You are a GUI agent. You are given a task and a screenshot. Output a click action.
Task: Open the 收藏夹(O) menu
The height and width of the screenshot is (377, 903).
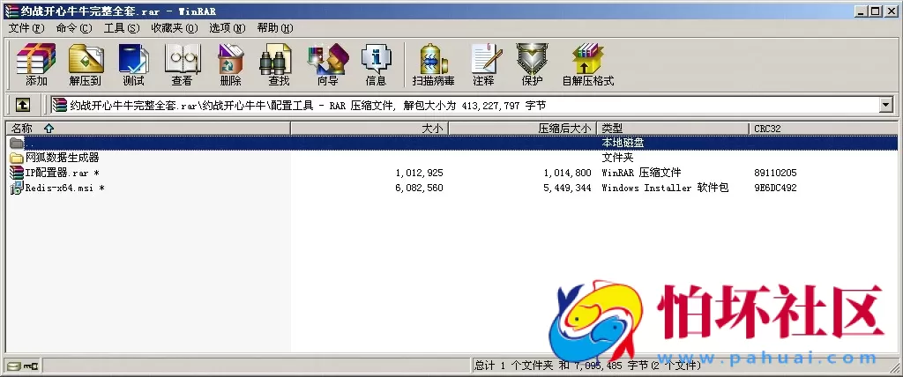[x=175, y=27]
